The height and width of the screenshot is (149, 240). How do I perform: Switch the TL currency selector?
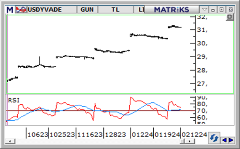115,9
